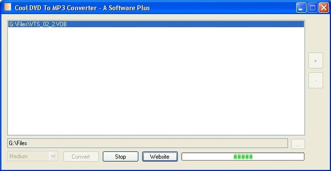Click the plus add-file button

(x=316, y=61)
